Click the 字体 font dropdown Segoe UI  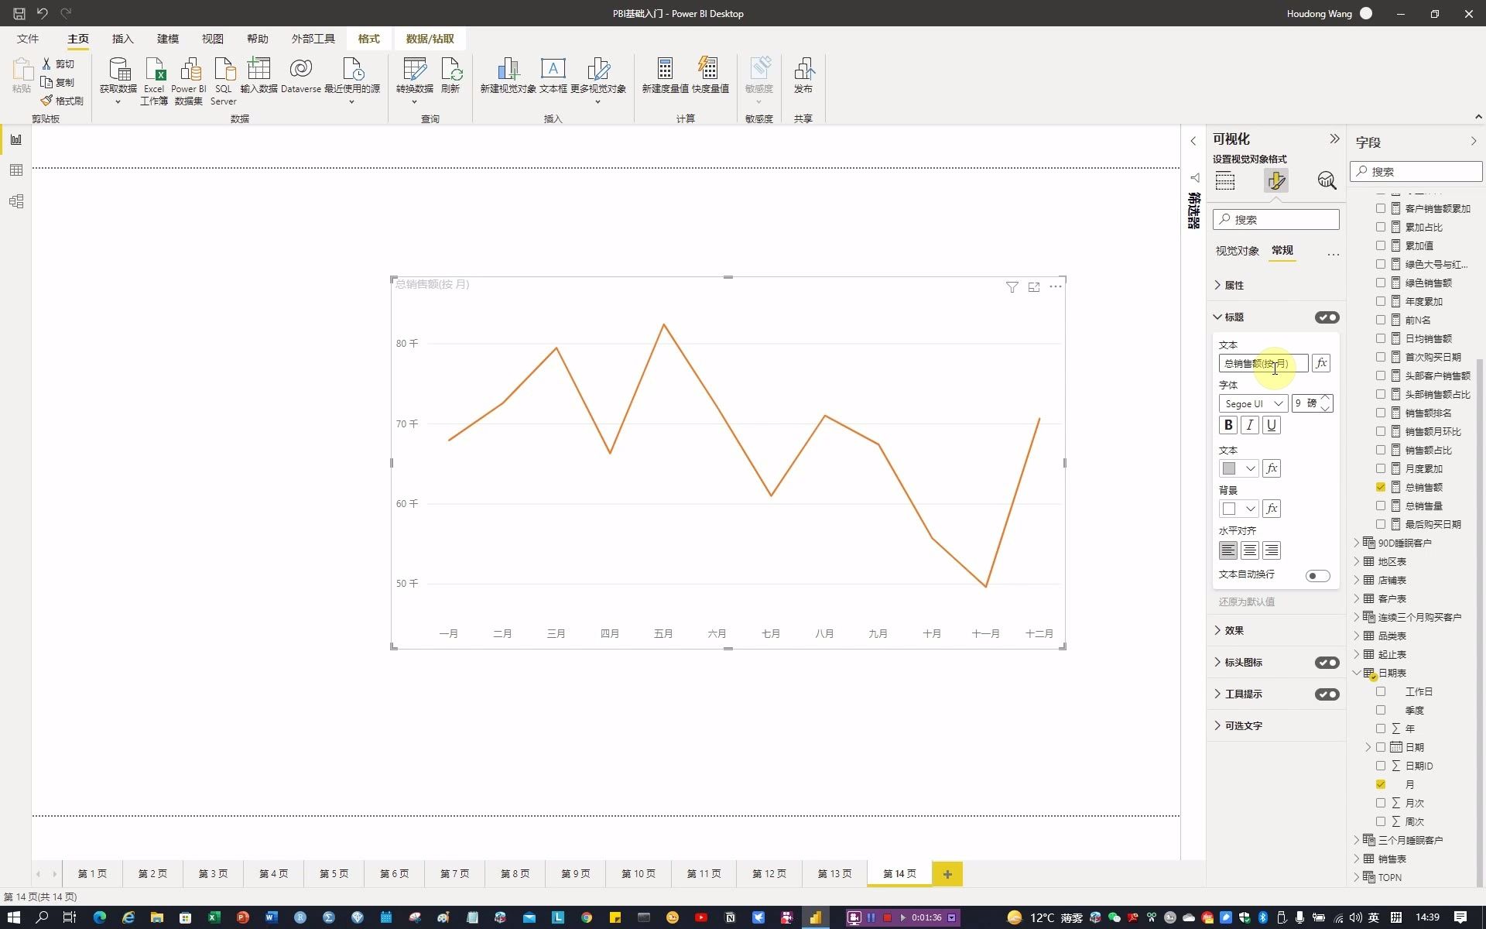coord(1251,403)
